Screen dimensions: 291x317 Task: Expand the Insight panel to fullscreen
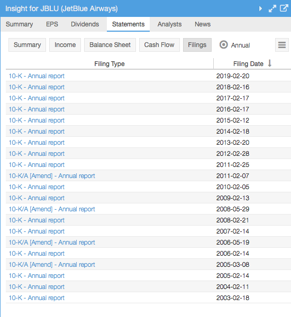[272, 8]
